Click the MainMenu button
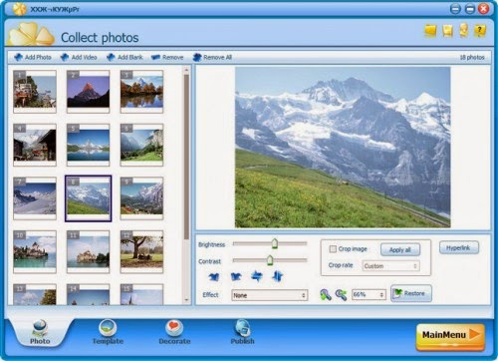498x361 pixels. click(x=450, y=336)
